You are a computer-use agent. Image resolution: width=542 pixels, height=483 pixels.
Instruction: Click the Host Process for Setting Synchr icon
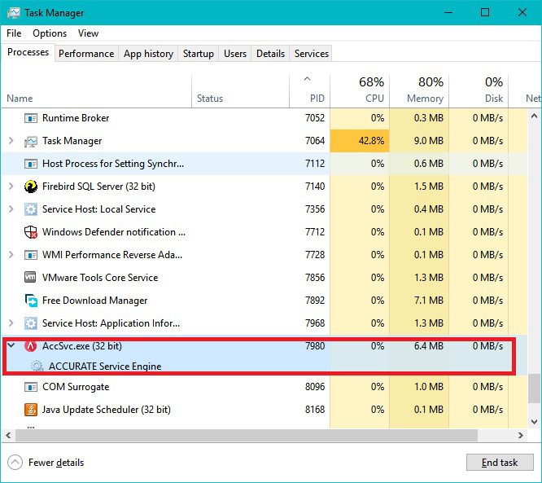click(x=31, y=164)
